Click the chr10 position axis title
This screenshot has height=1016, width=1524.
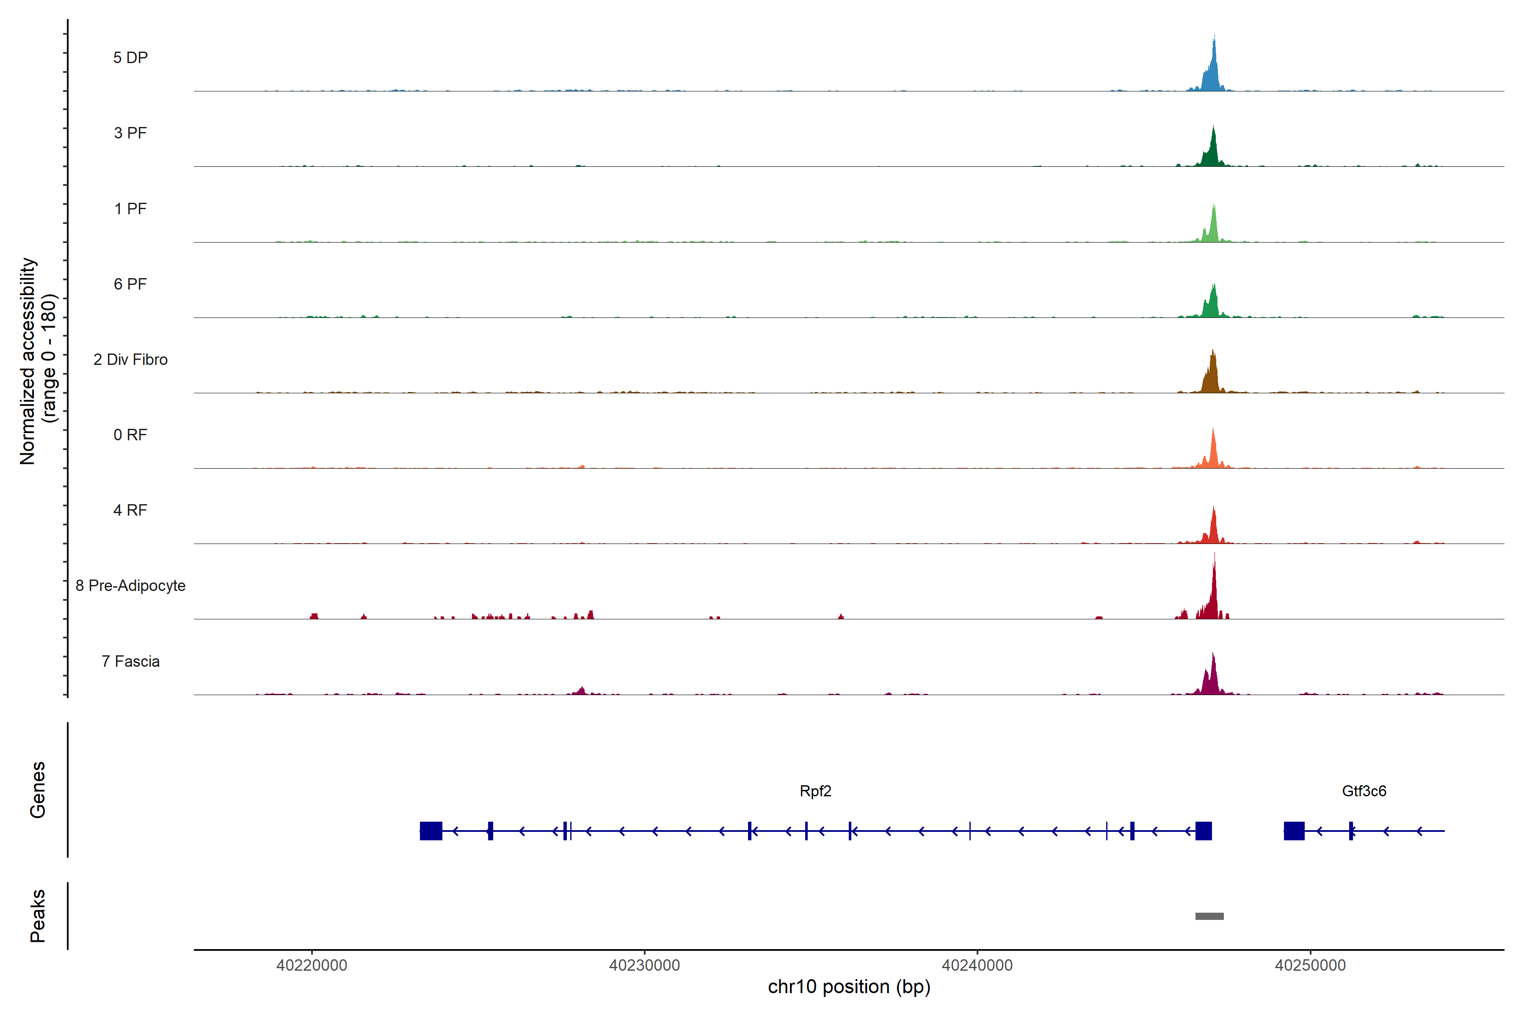(849, 987)
